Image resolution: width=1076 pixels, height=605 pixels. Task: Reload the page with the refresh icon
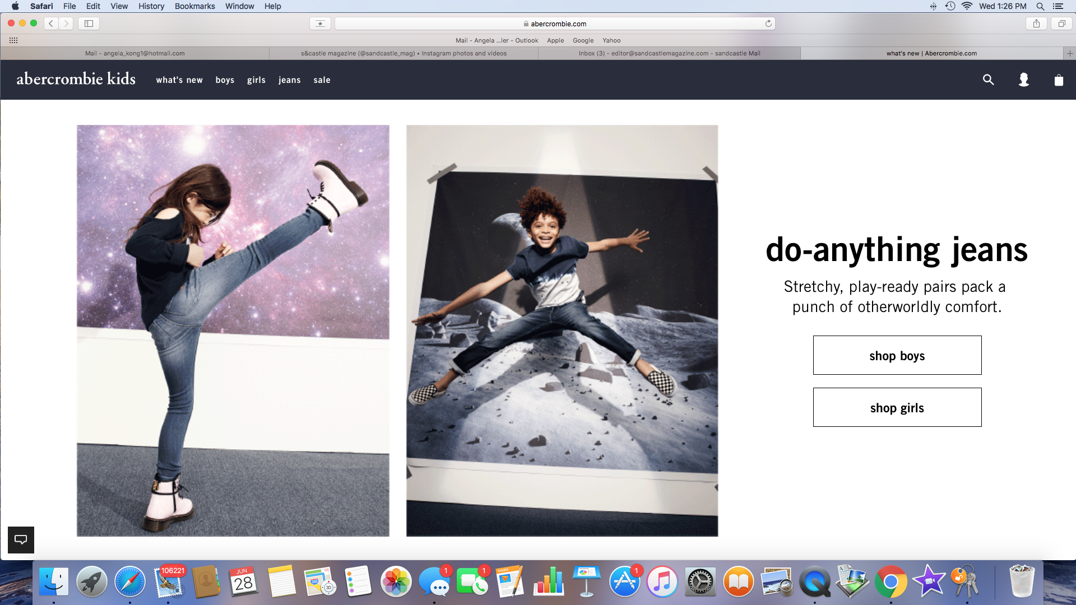tap(768, 24)
